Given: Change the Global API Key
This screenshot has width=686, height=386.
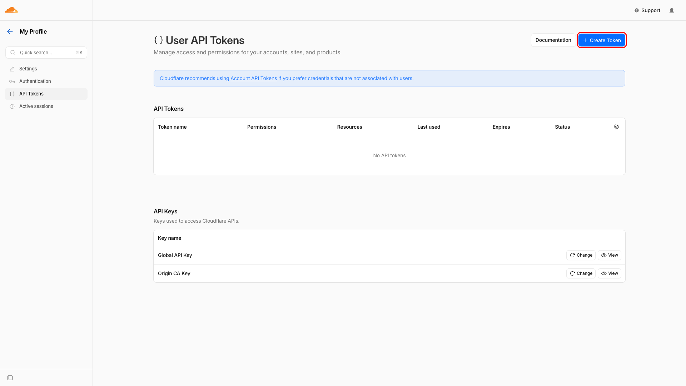Looking at the screenshot, I should 581,255.
